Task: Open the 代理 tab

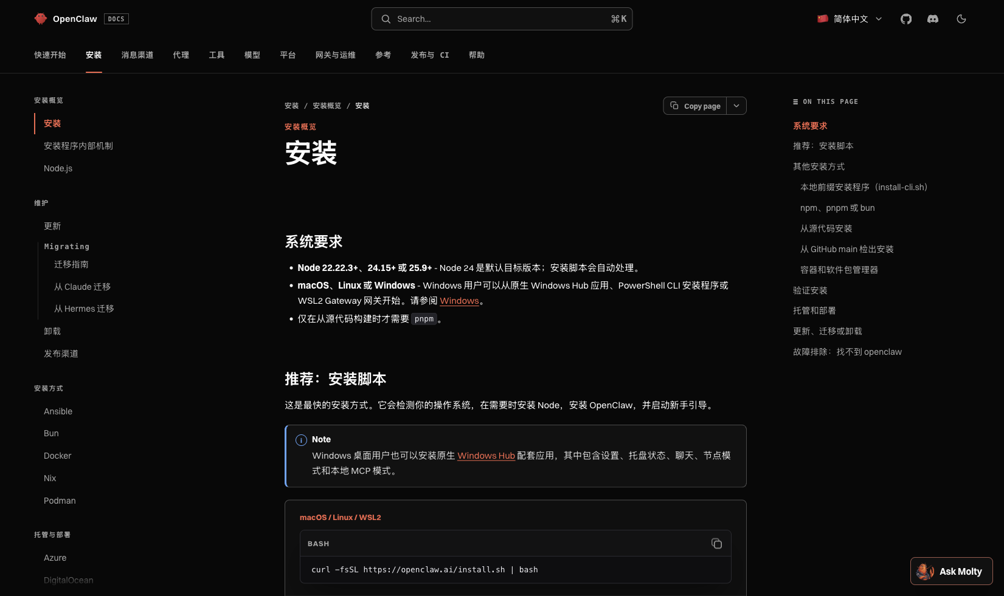Action: point(181,55)
